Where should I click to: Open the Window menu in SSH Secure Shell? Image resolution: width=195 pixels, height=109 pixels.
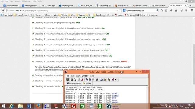tap(85, 76)
